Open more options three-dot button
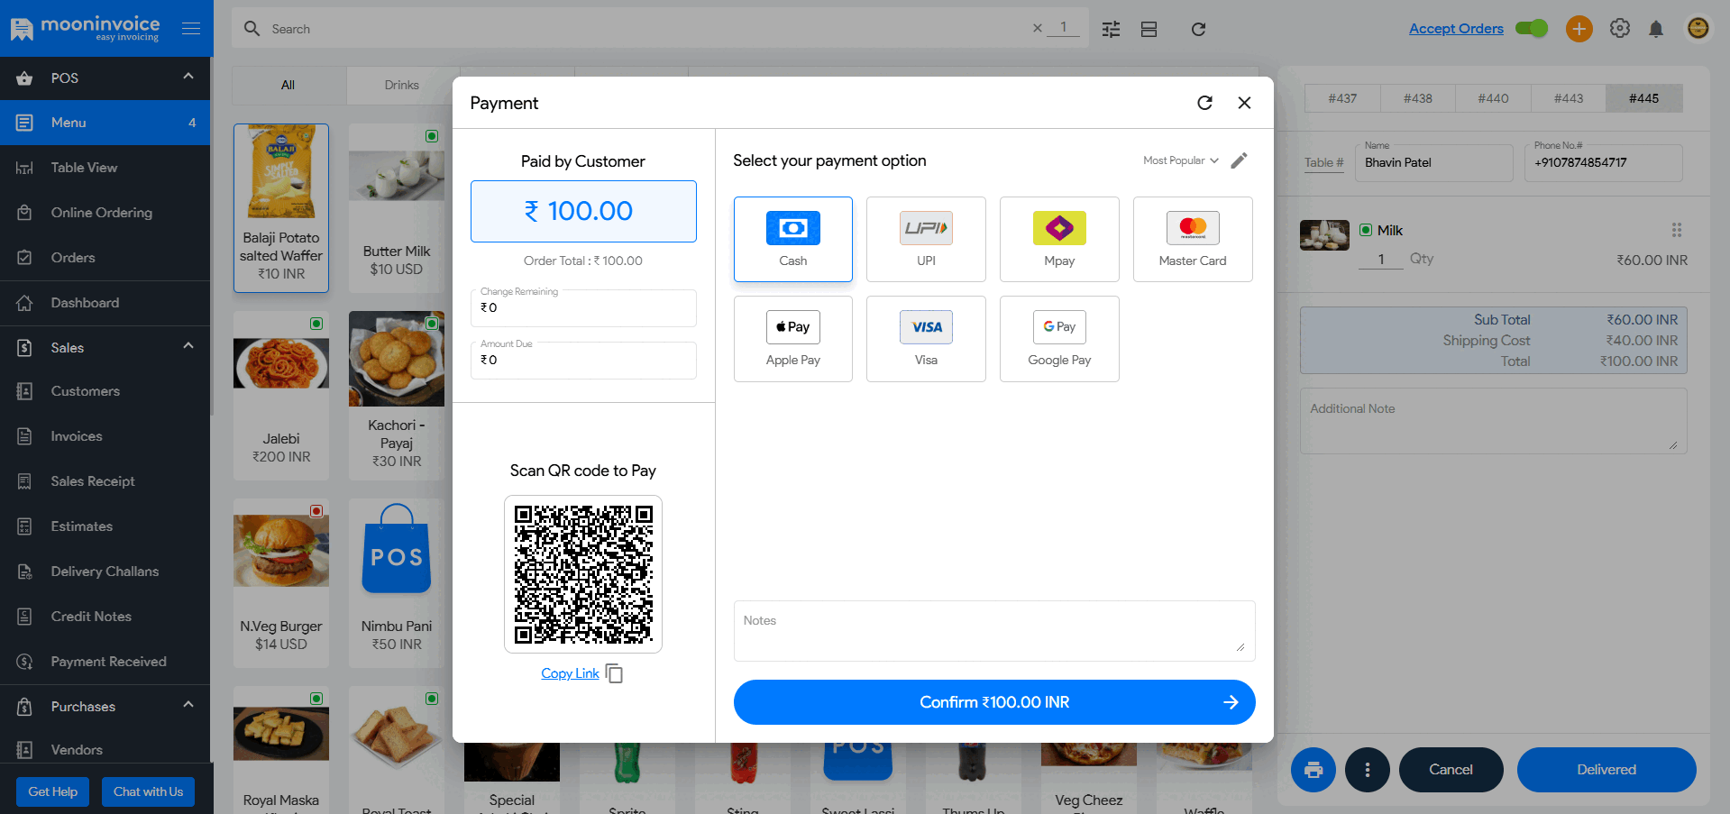Viewport: 1730px width, 814px height. (1368, 770)
